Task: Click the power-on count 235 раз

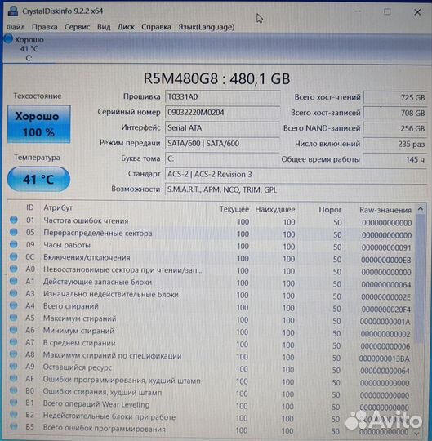Action: pos(395,144)
